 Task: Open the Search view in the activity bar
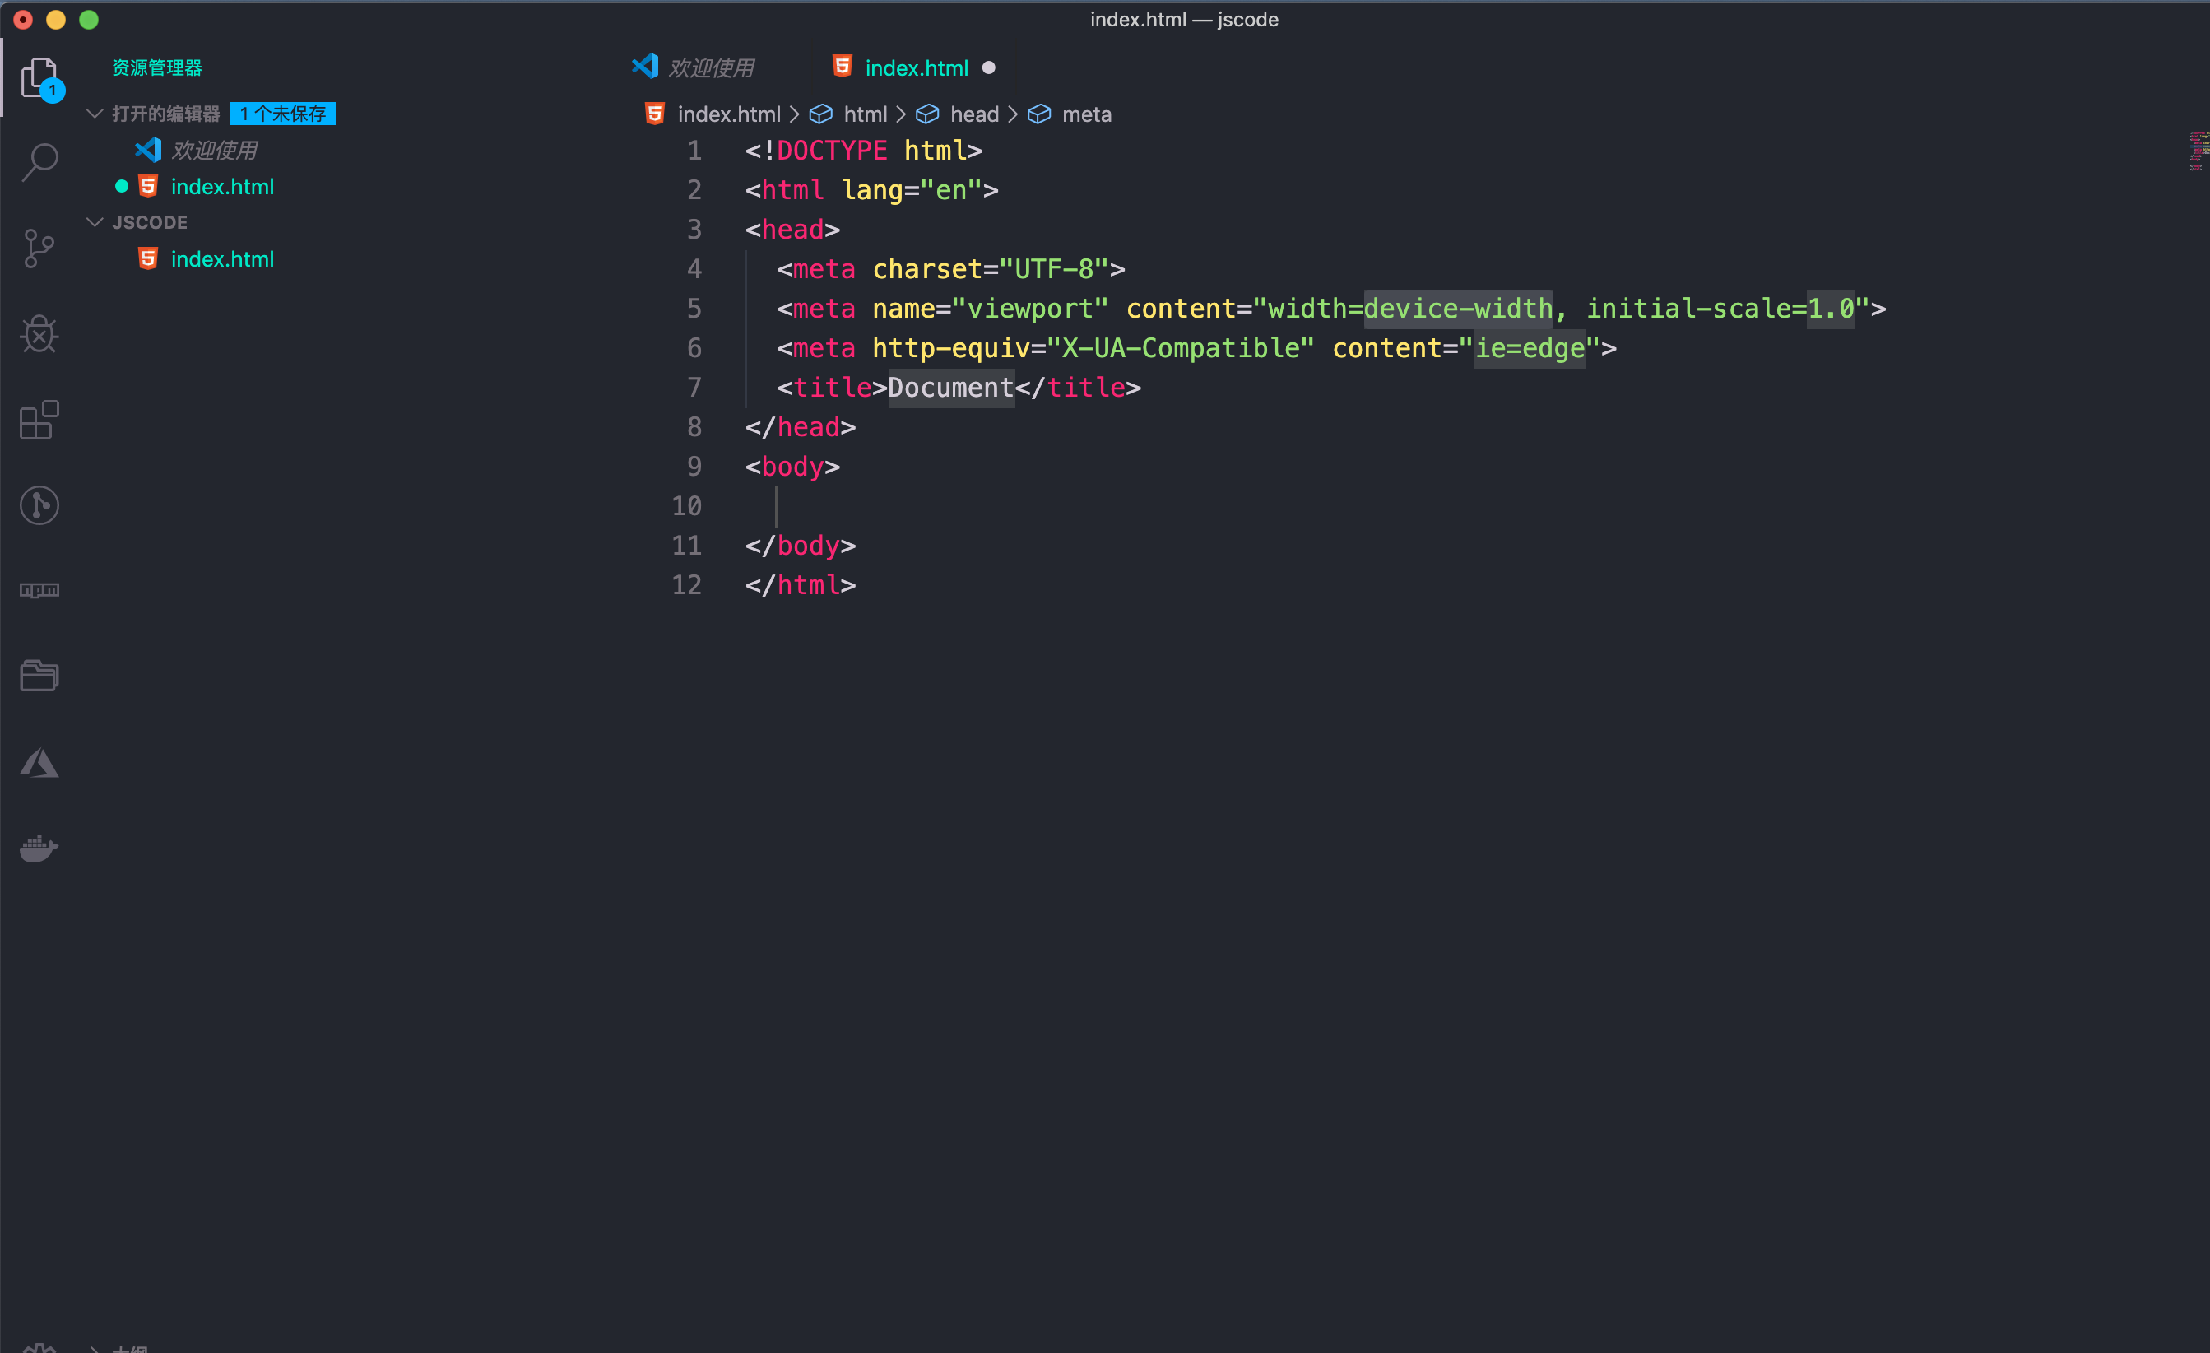pyautogui.click(x=39, y=161)
